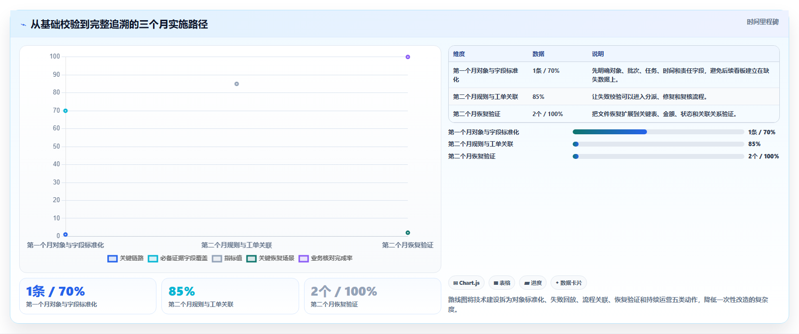Click the 表格 tag pill
Image resolution: width=799 pixels, height=334 pixels.
tap(502, 283)
